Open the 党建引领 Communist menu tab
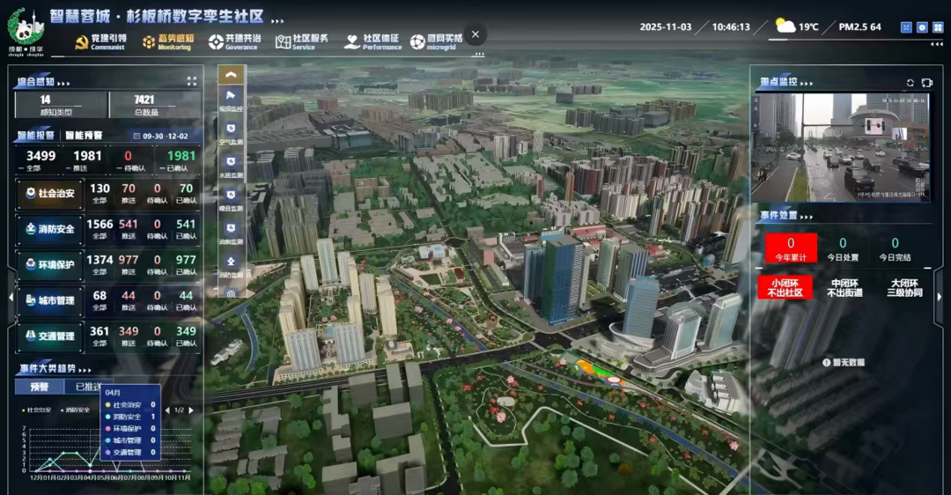The height and width of the screenshot is (495, 951). 101,41
